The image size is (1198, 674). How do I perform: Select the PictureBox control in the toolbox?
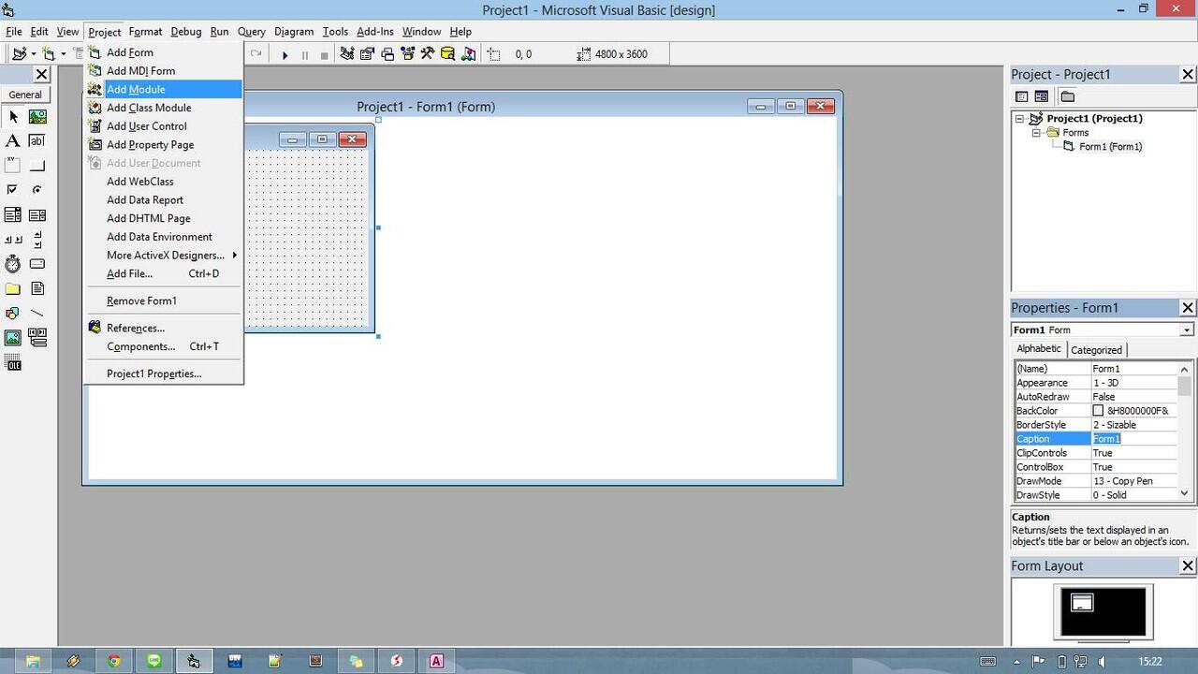click(37, 117)
